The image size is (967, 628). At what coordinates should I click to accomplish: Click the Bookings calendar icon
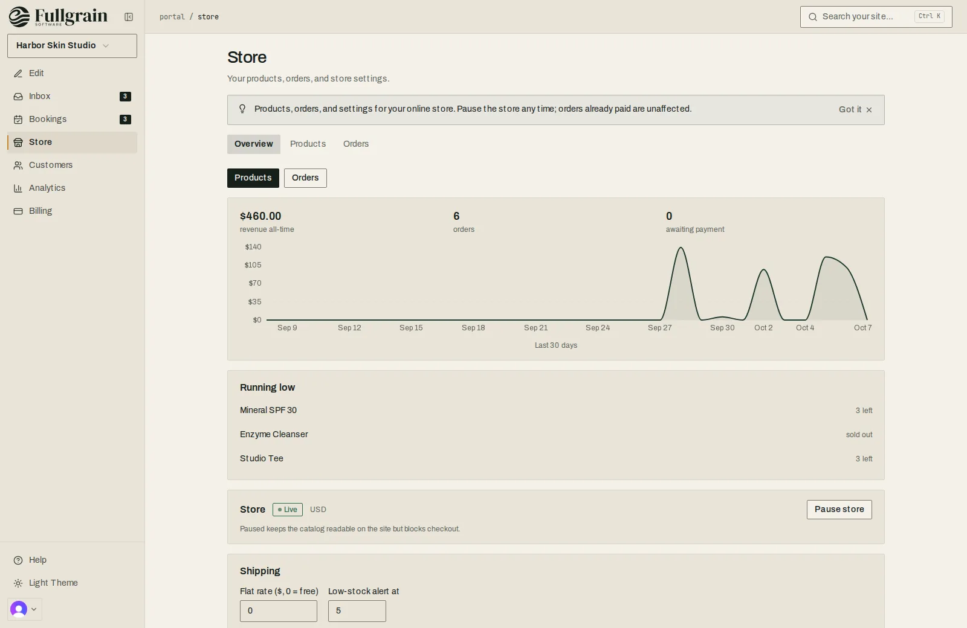coord(18,120)
